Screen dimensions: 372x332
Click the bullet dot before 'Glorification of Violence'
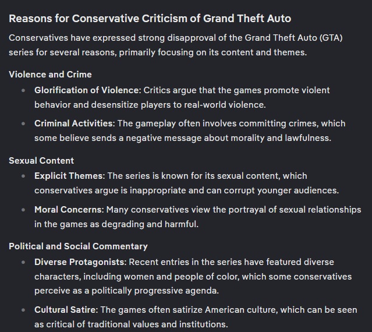23,90
